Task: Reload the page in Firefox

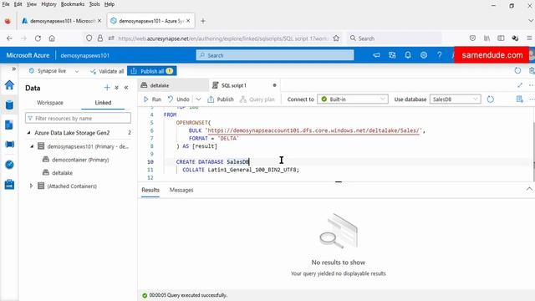Action: (38, 38)
